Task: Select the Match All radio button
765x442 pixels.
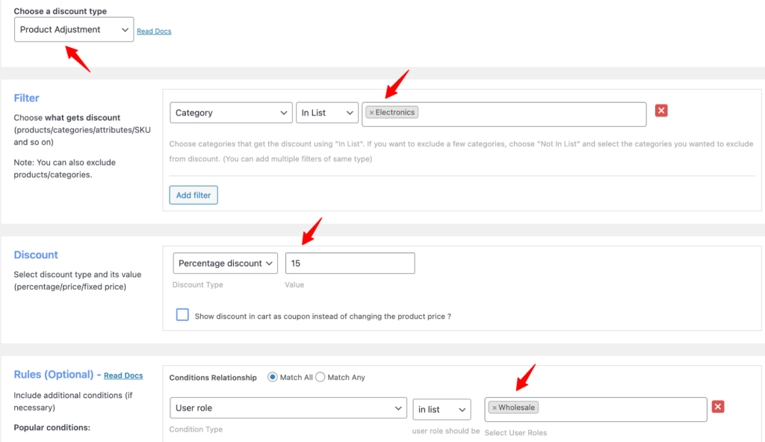Action: (272, 377)
